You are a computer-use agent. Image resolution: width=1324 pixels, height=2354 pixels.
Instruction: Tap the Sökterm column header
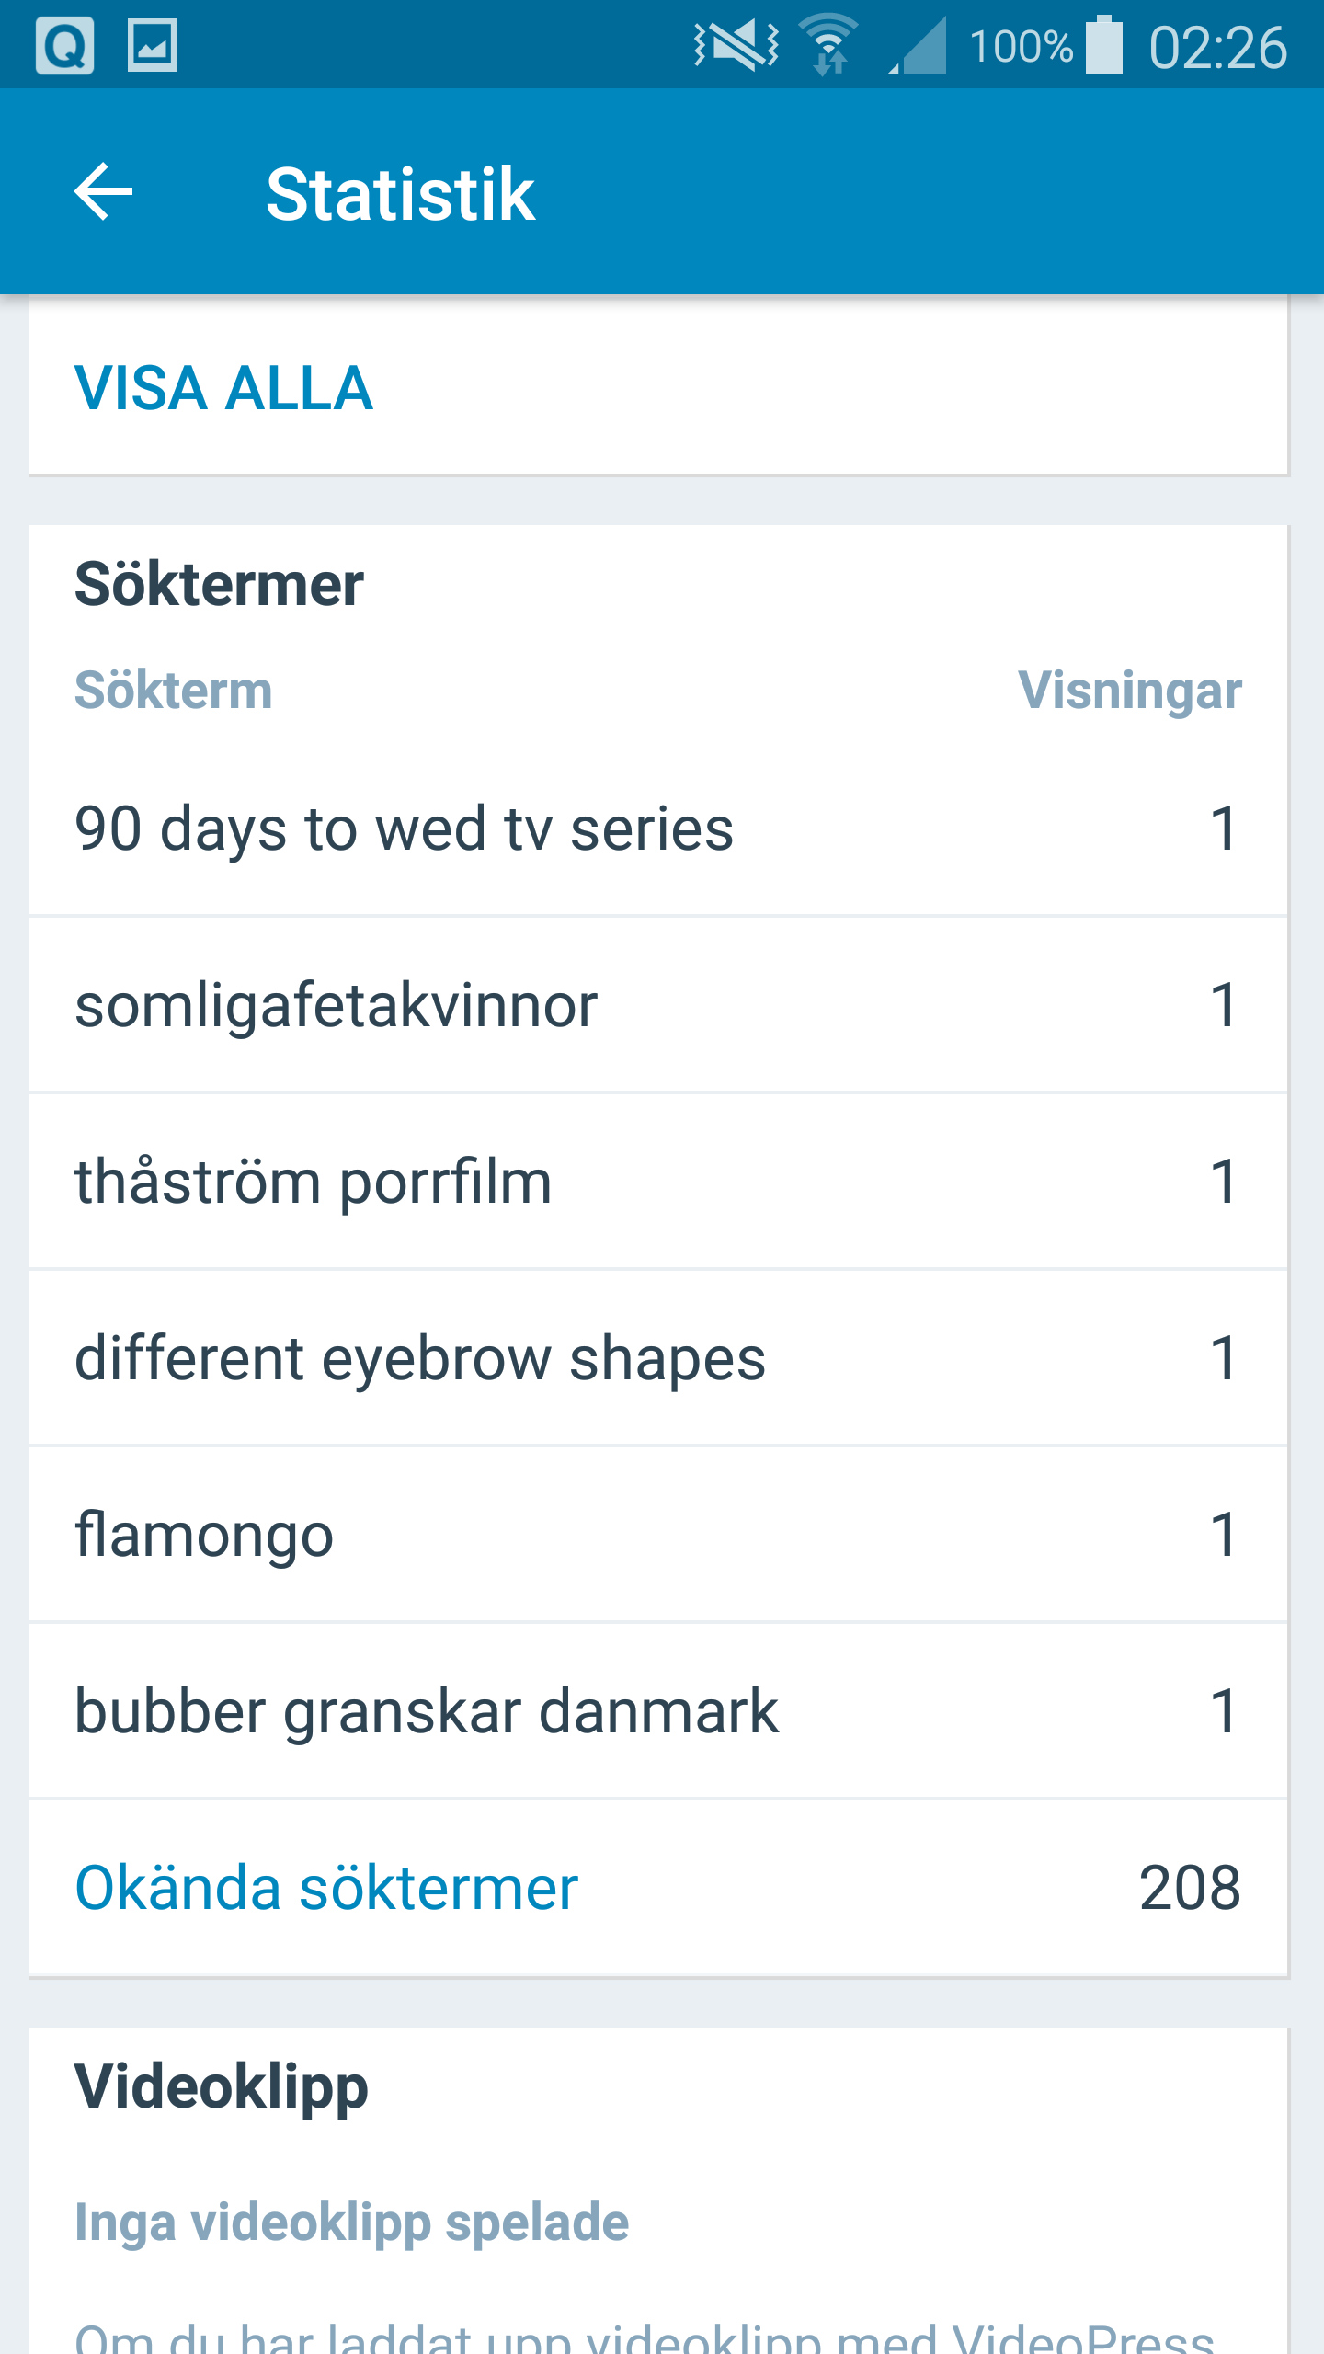174,691
